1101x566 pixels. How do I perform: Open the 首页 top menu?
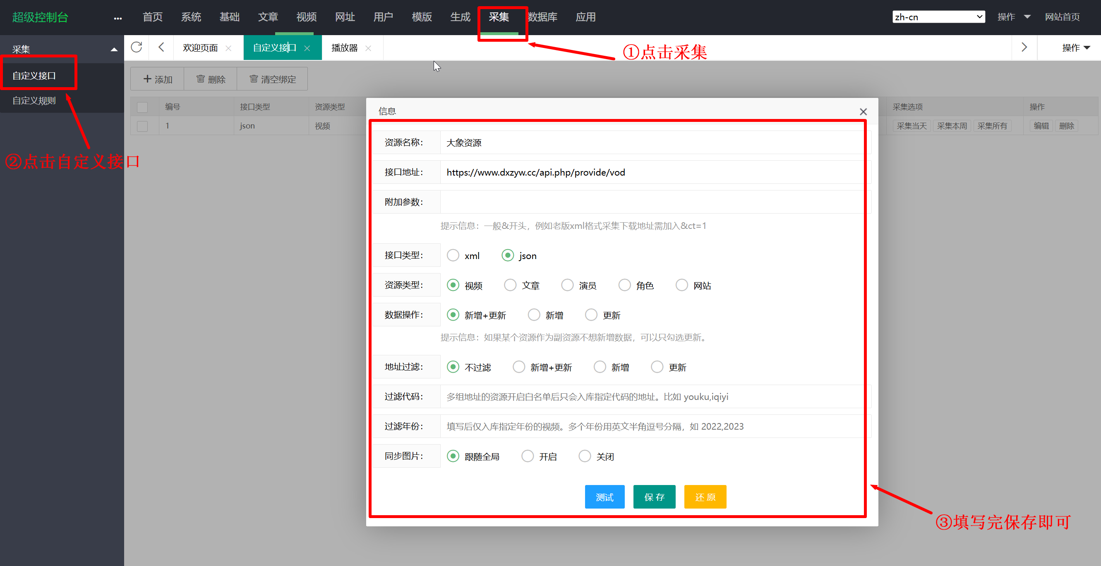153,17
